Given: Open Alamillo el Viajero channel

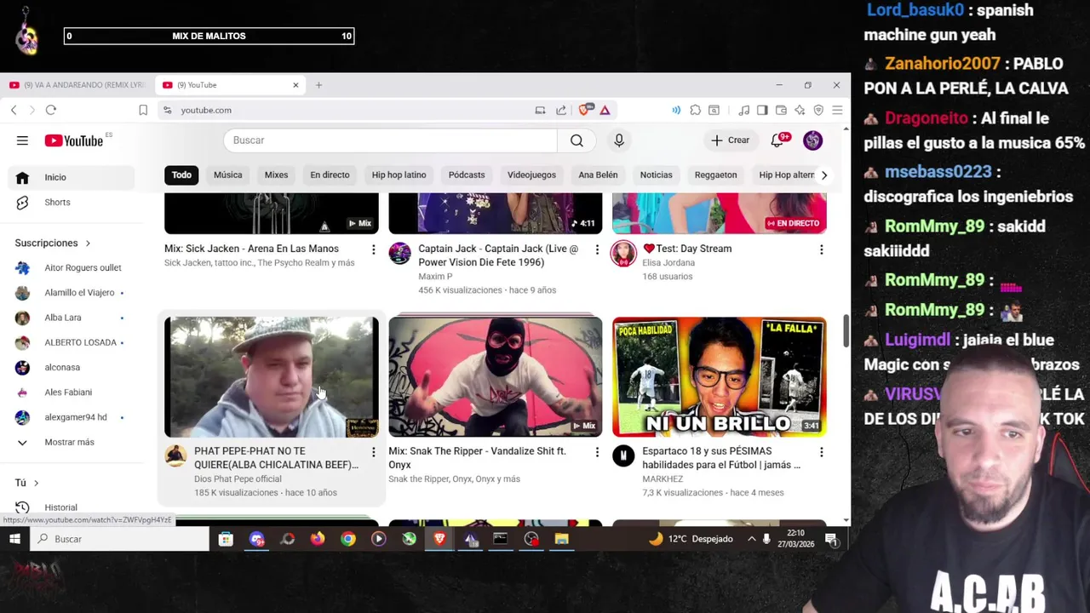Looking at the screenshot, I should tap(72, 292).
